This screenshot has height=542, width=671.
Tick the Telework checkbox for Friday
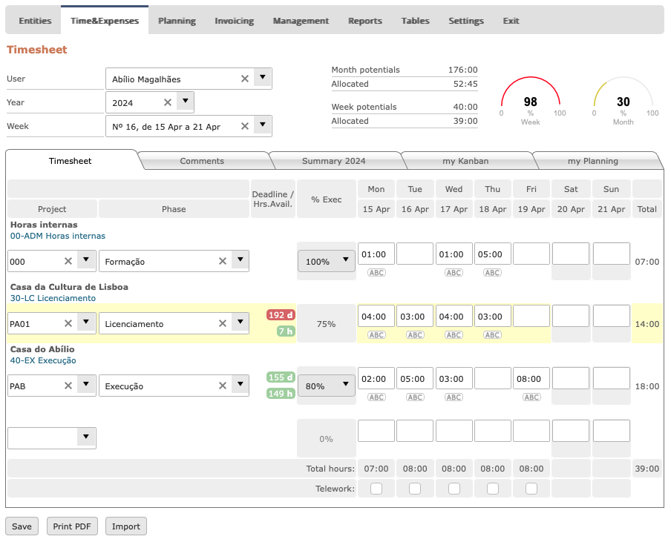point(531,489)
